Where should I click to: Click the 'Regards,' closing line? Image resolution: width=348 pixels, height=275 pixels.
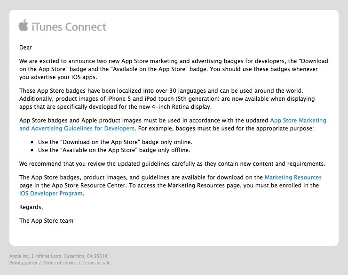point(31,207)
